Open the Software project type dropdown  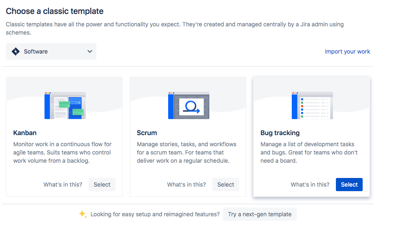click(51, 51)
